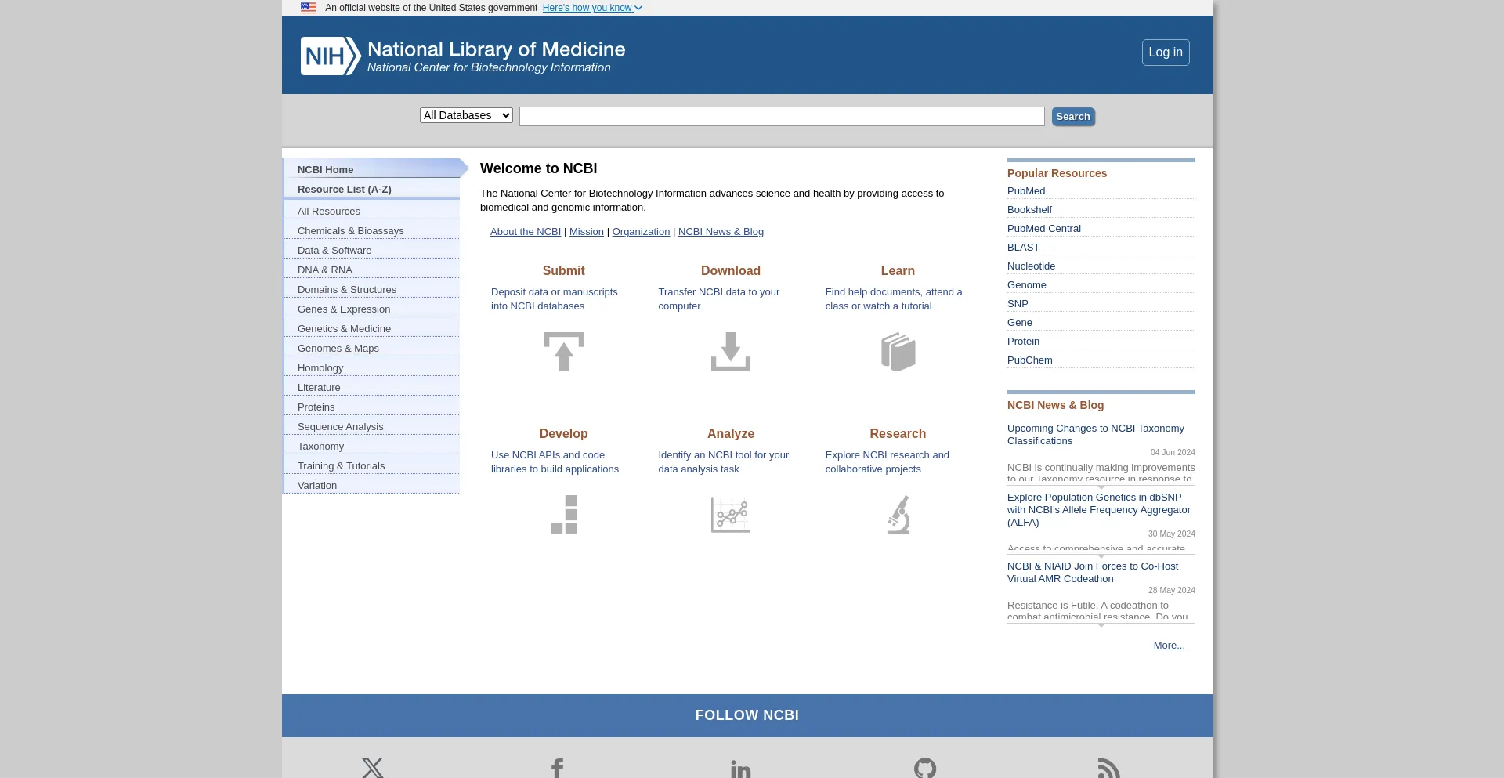1504x778 pixels.
Task: Click the Develop building blocks icon
Action: tap(564, 515)
